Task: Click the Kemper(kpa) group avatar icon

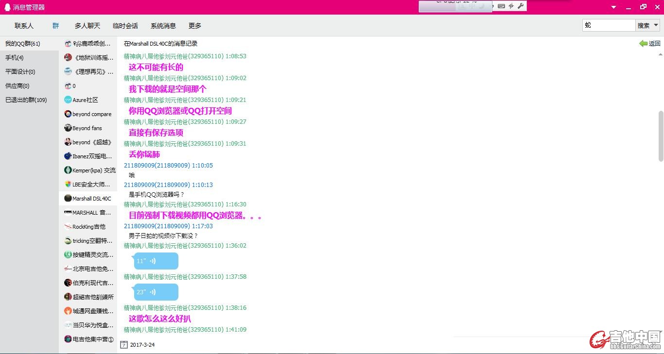Action: [68, 170]
